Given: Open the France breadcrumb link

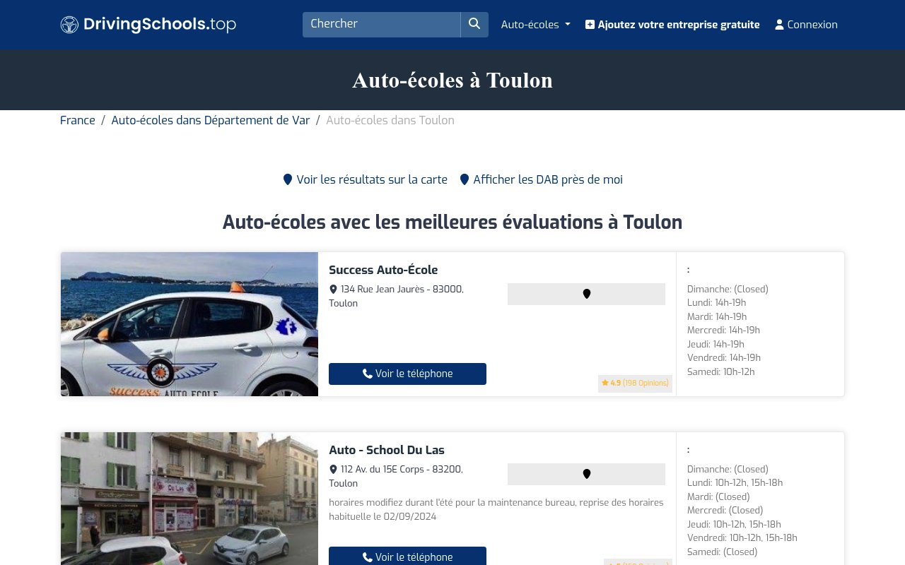Looking at the screenshot, I should click(x=77, y=120).
